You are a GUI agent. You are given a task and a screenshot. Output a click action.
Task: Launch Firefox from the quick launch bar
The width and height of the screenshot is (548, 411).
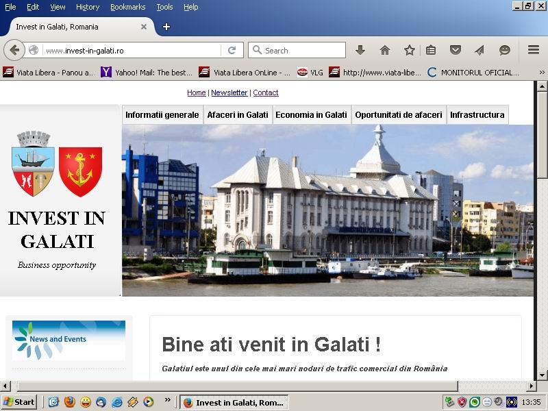pos(68,402)
